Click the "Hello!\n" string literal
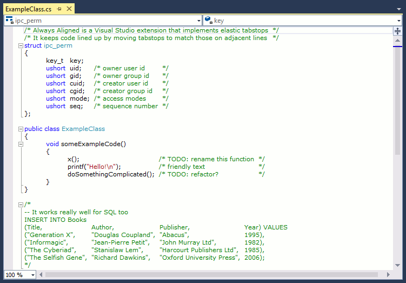 point(102,167)
